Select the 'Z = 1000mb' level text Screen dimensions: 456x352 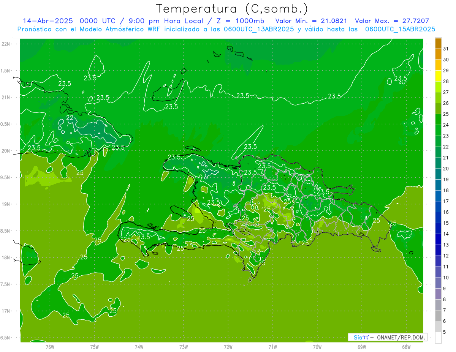click(x=241, y=21)
